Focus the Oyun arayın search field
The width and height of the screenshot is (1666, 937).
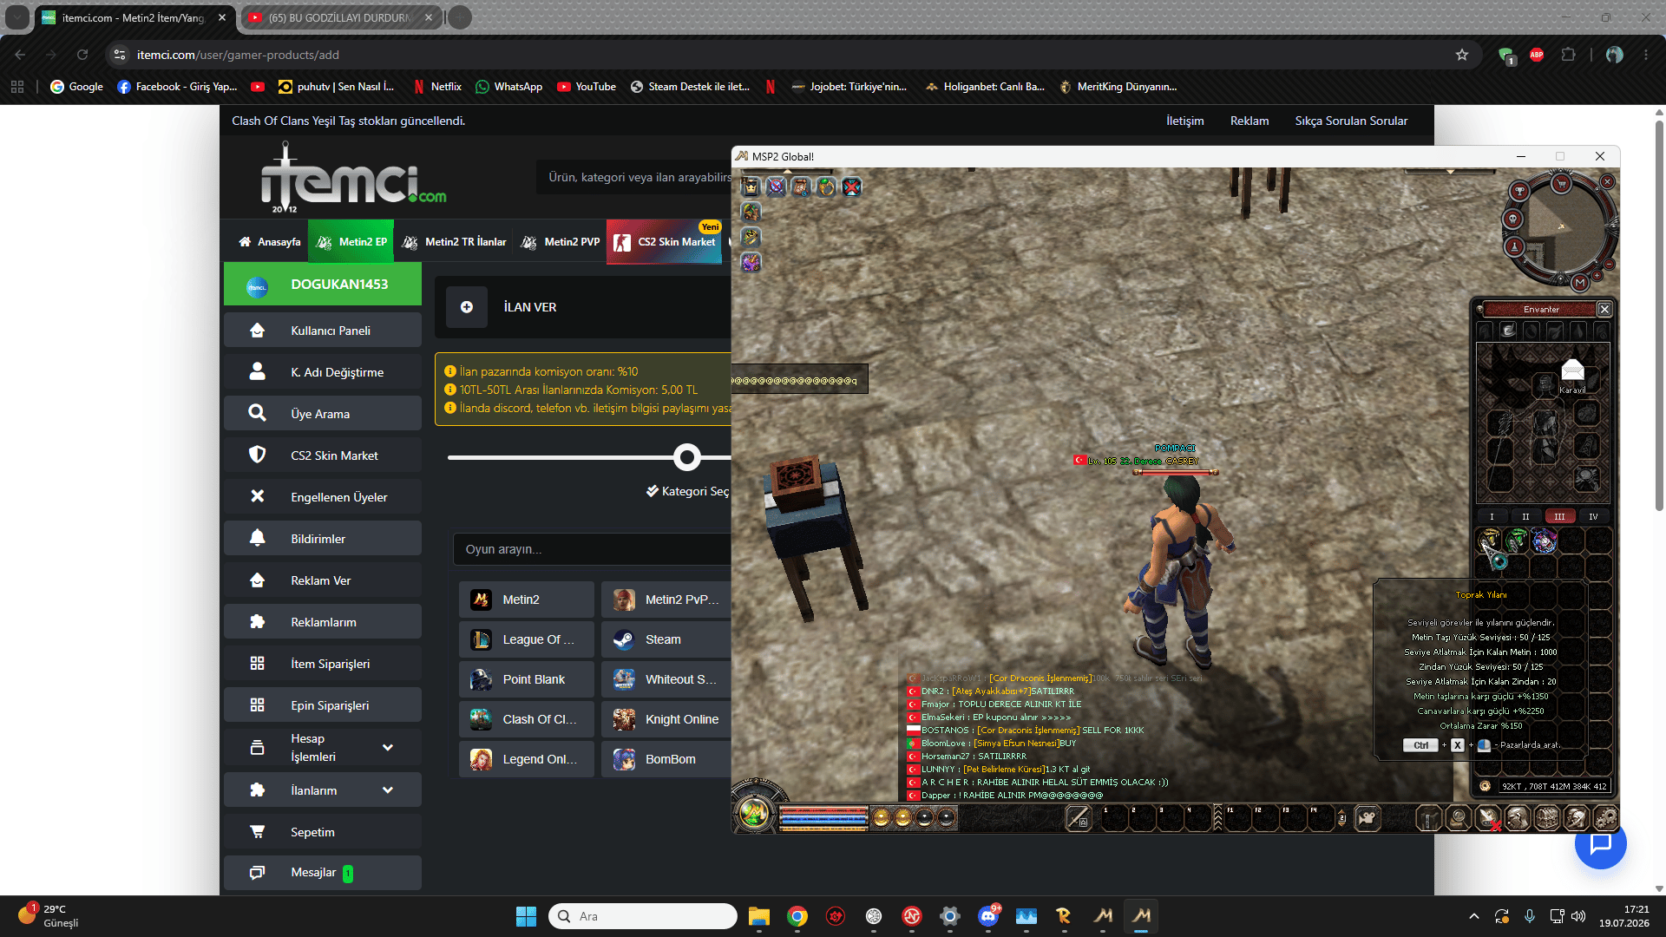coord(592,549)
